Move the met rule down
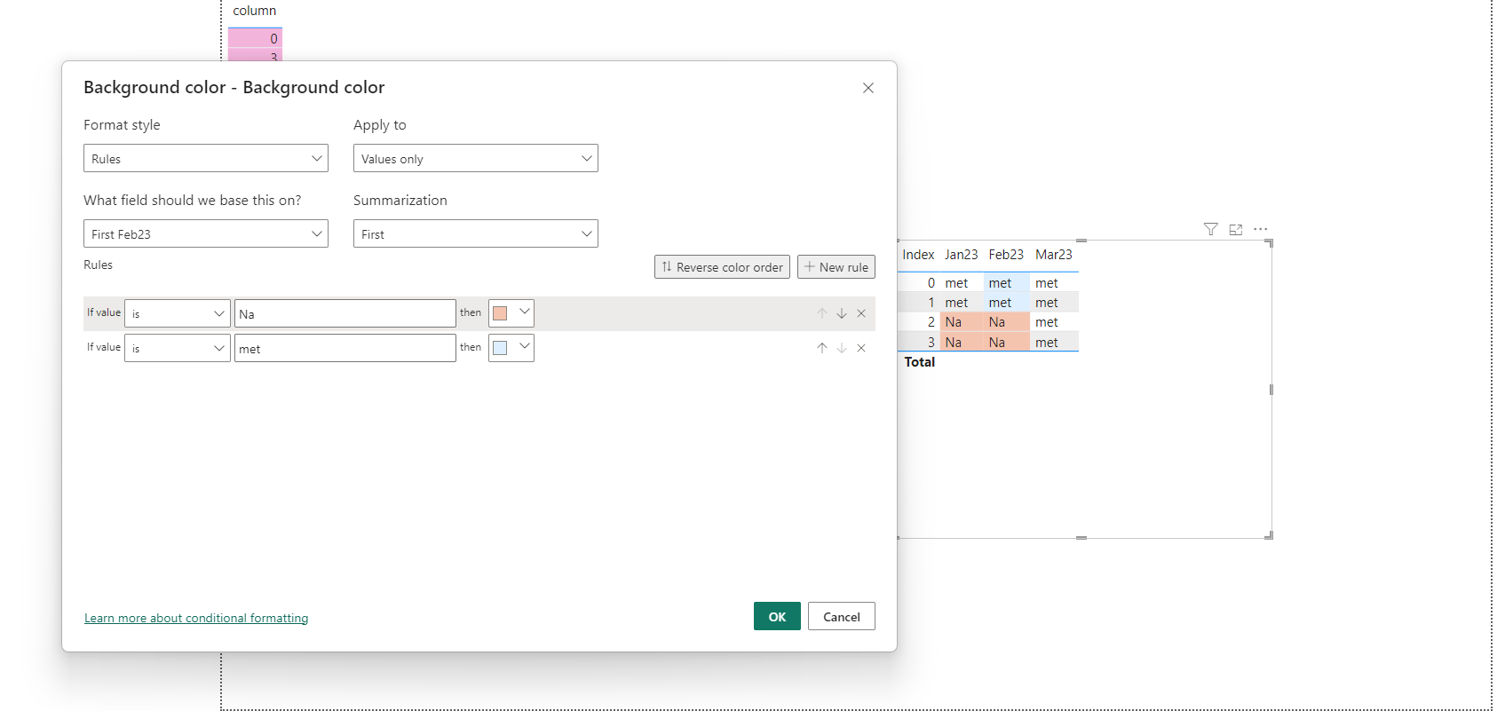This screenshot has width=1505, height=711. 842,348
